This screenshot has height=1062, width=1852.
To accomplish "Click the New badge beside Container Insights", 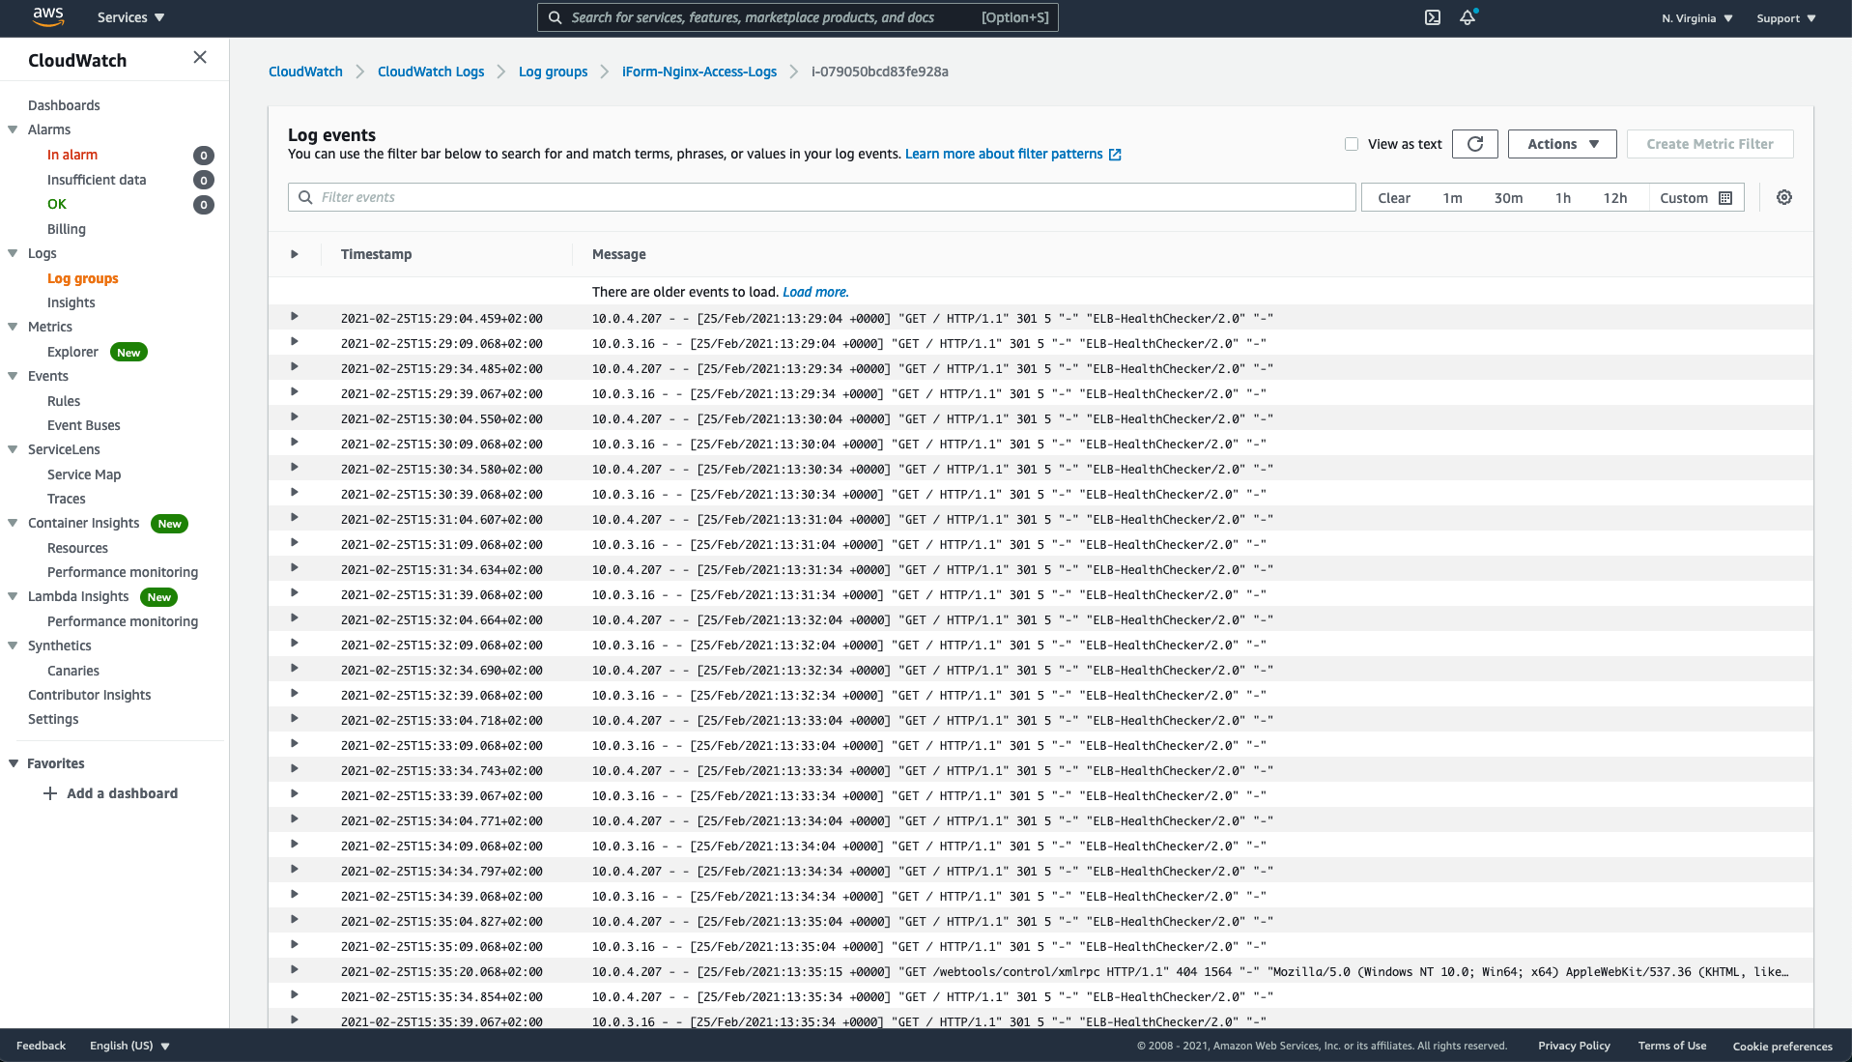I will (169, 524).
